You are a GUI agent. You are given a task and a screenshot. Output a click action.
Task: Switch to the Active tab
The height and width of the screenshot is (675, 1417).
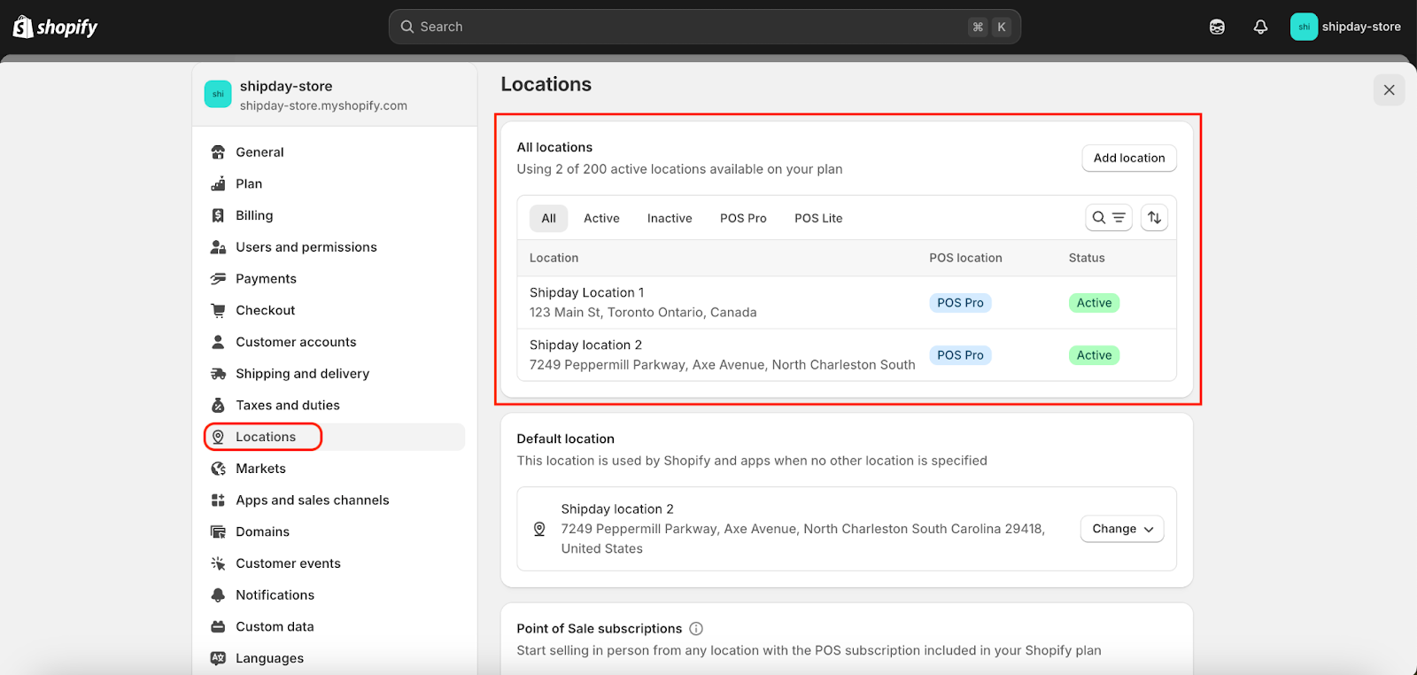(x=601, y=218)
